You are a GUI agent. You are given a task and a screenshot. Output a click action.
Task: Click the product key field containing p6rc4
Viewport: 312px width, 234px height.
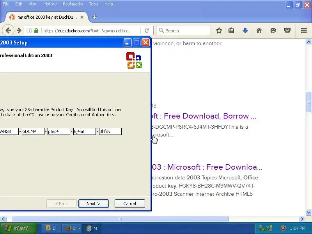point(59,131)
